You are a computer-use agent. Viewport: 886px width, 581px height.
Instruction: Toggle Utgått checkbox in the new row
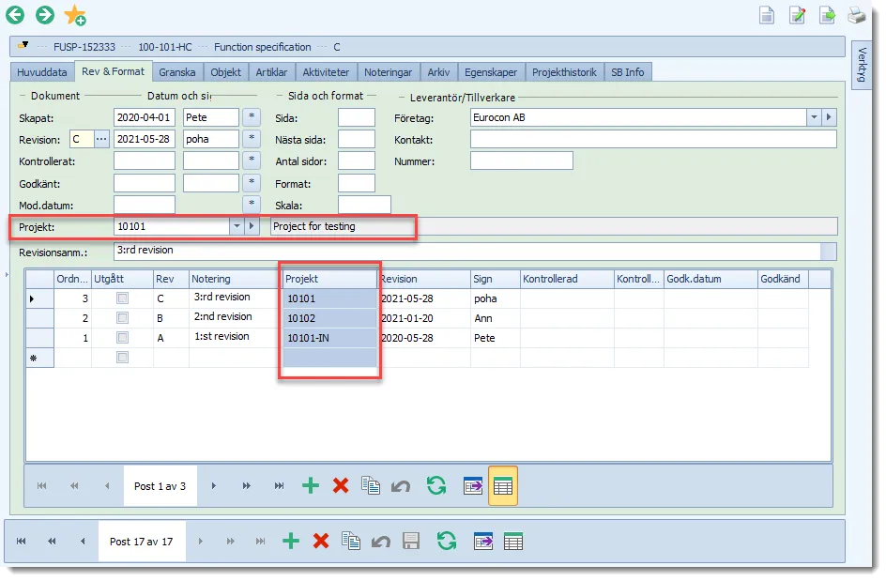[122, 358]
